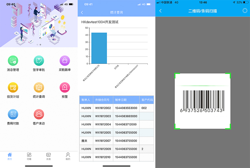
Task: Open the 采购跟单 purchase tracking icon
Action: coord(65,61)
